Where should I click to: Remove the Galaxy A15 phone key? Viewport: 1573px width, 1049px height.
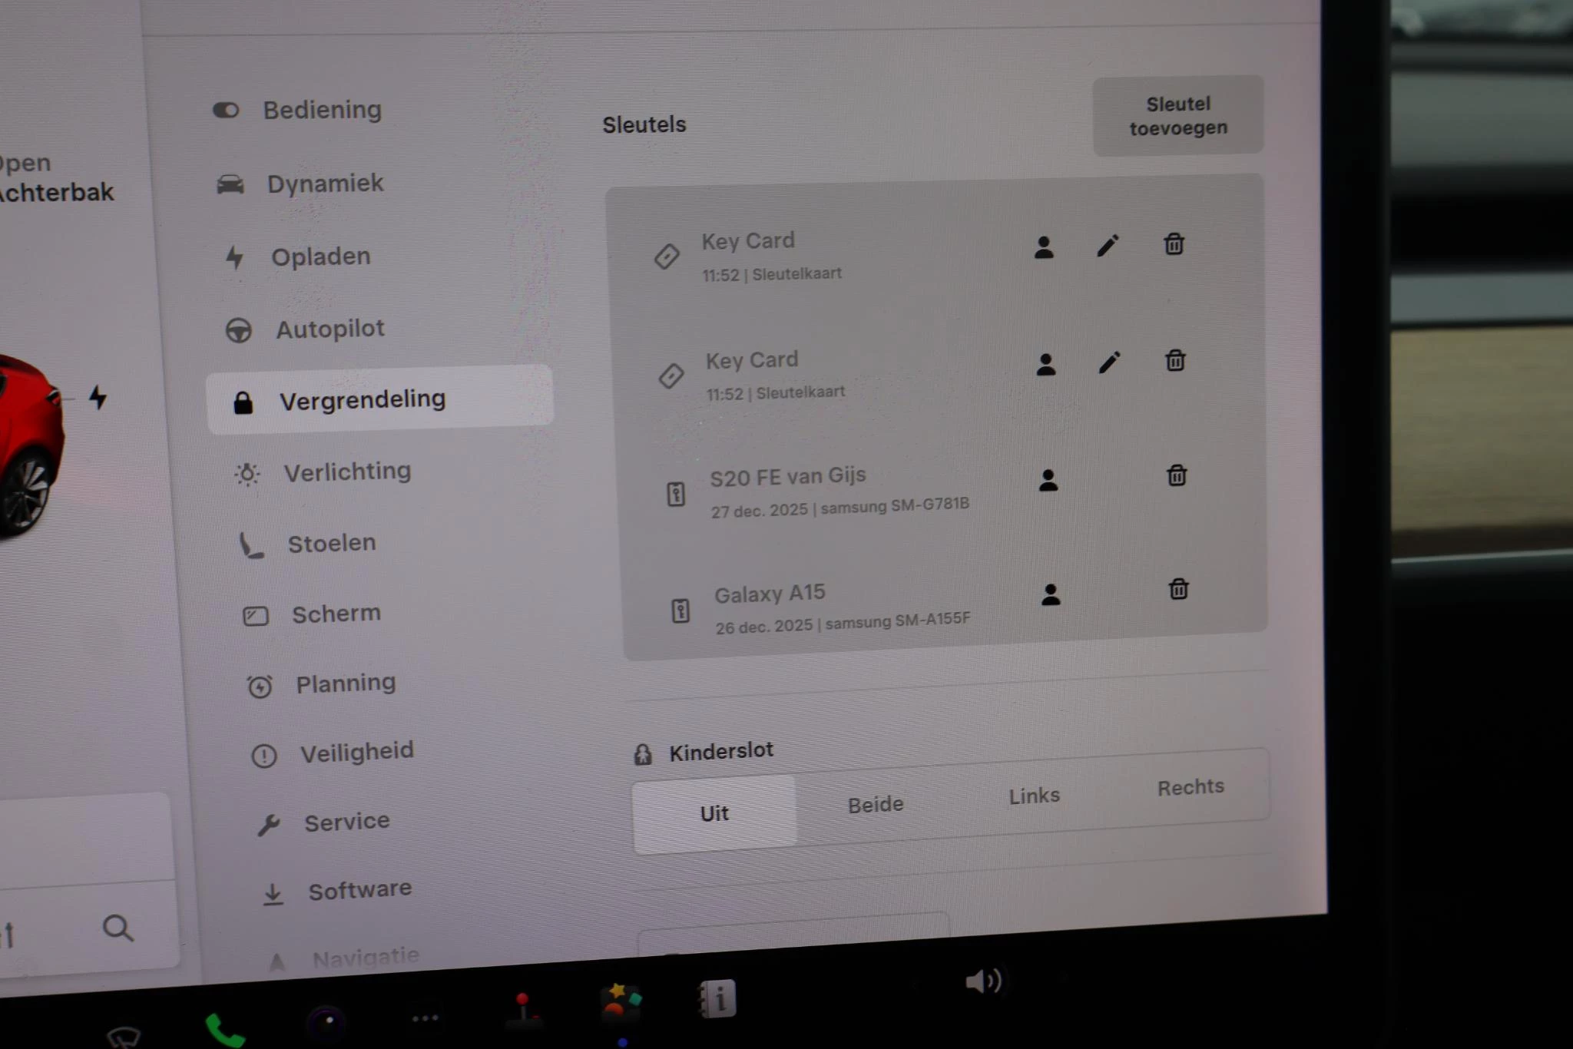click(x=1177, y=591)
